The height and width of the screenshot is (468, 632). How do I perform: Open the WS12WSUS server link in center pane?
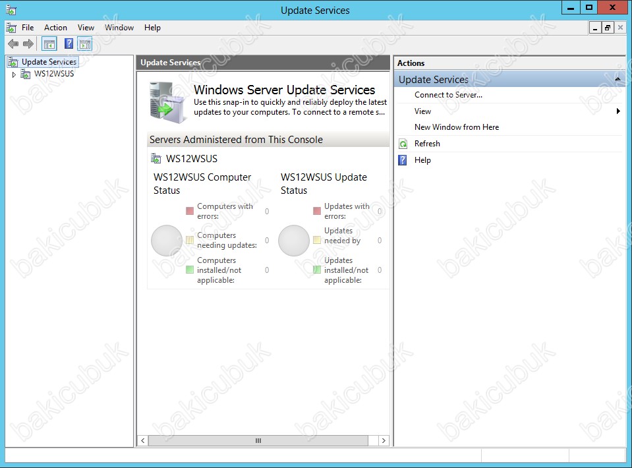[x=192, y=159]
